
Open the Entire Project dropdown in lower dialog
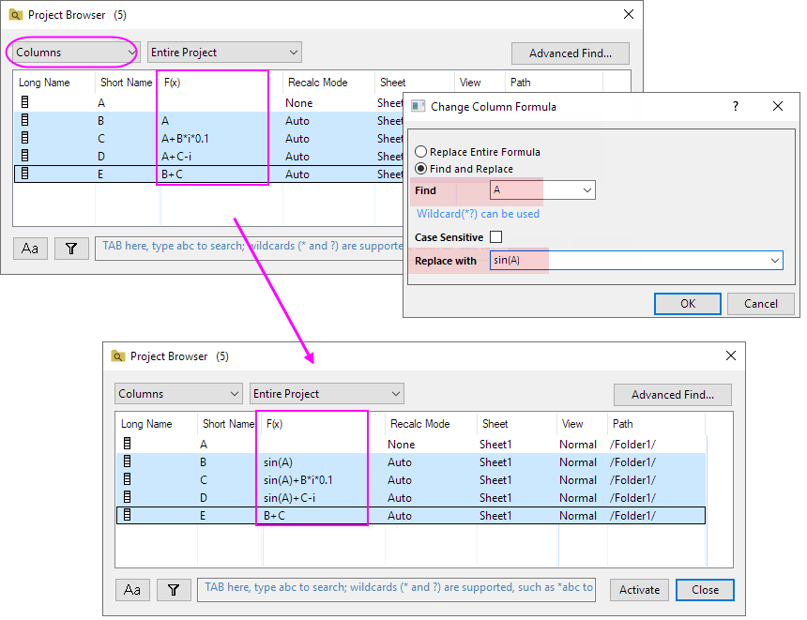[x=327, y=394]
